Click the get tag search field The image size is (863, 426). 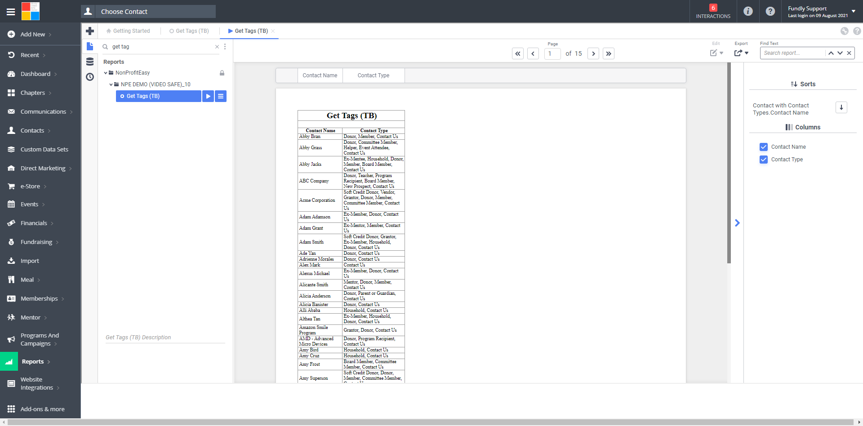tap(162, 47)
